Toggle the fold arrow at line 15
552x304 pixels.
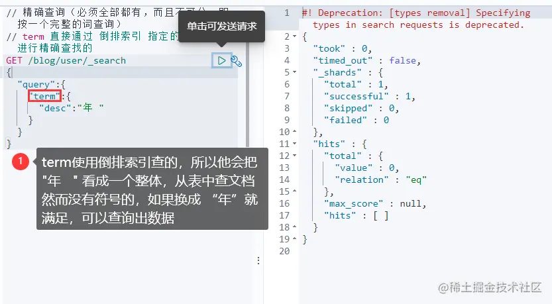pos(295,191)
